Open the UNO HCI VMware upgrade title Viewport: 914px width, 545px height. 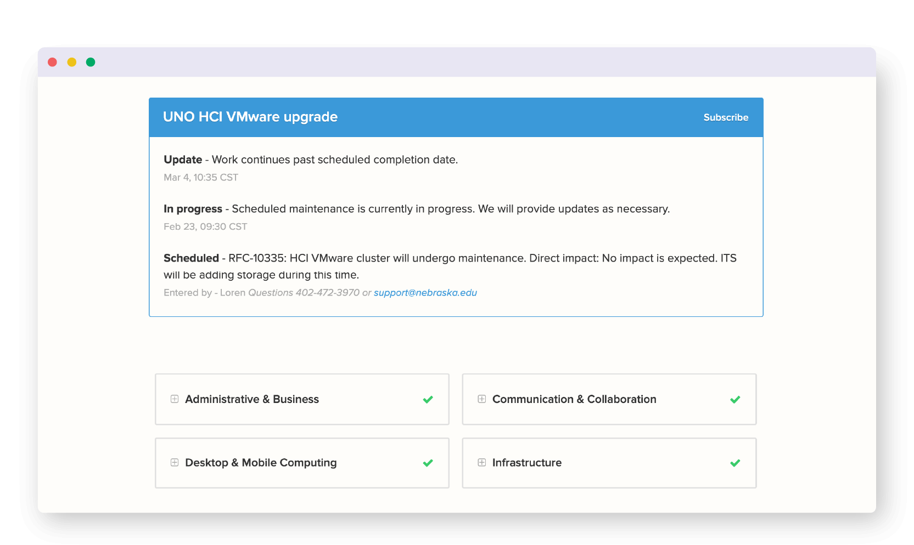(x=250, y=117)
